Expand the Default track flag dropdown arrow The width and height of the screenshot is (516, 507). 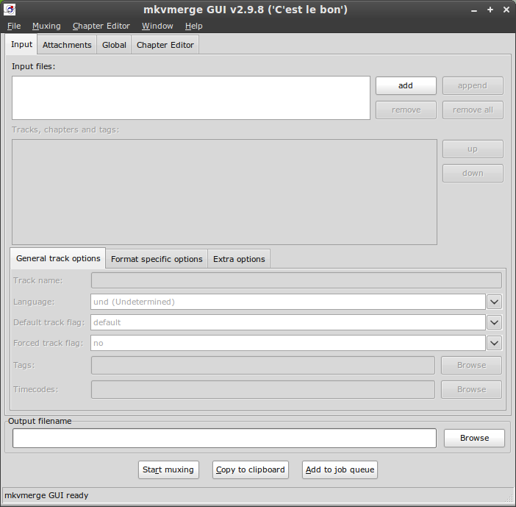point(494,322)
